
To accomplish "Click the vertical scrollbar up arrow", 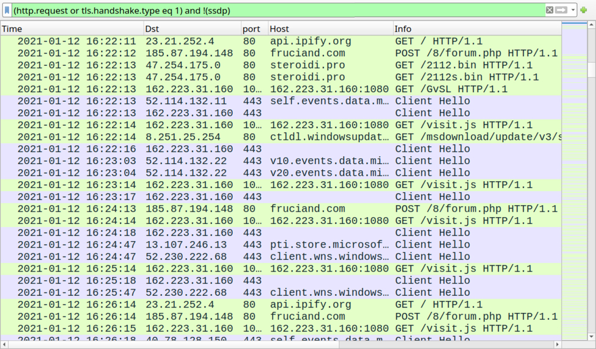I will tap(592, 25).
